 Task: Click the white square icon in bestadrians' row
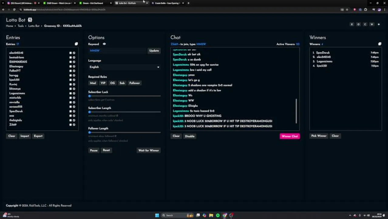coord(70,57)
